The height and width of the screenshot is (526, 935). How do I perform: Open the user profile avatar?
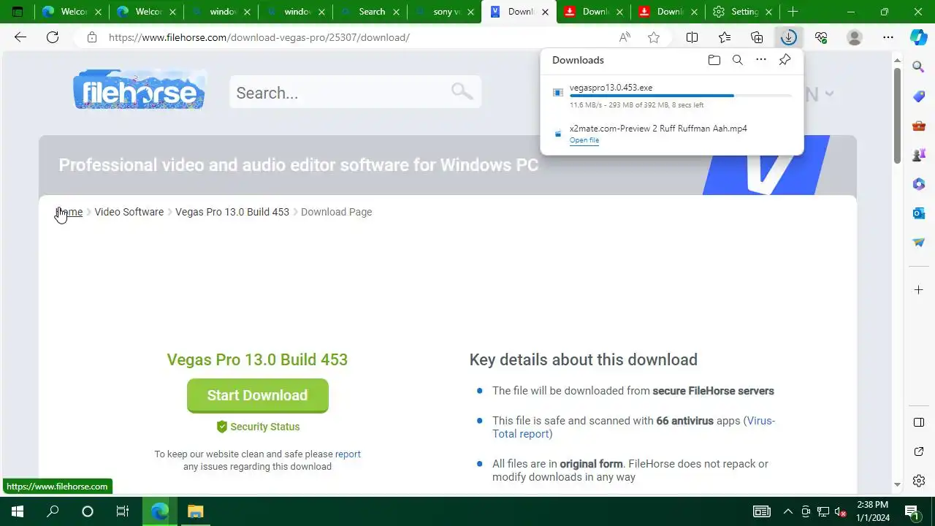854,37
